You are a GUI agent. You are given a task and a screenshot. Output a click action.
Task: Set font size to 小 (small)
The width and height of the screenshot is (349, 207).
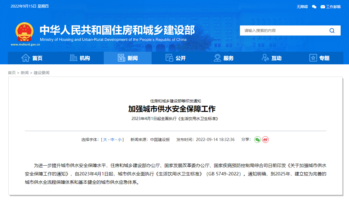click(120, 140)
